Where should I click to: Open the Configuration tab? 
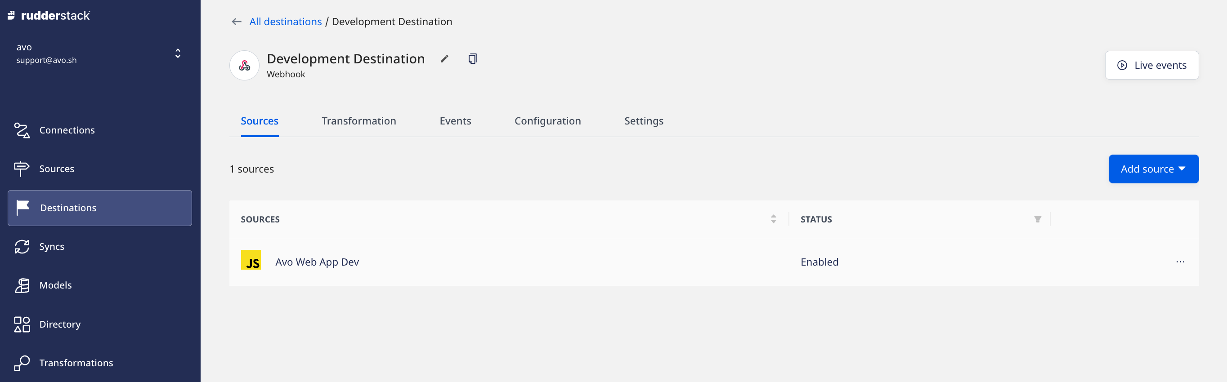pyautogui.click(x=547, y=121)
